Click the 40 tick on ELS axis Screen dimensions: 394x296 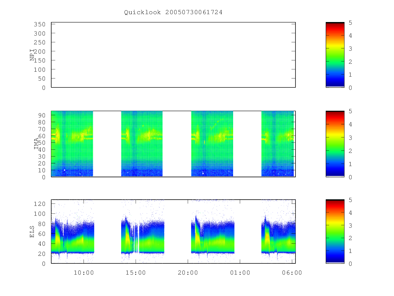42,244
